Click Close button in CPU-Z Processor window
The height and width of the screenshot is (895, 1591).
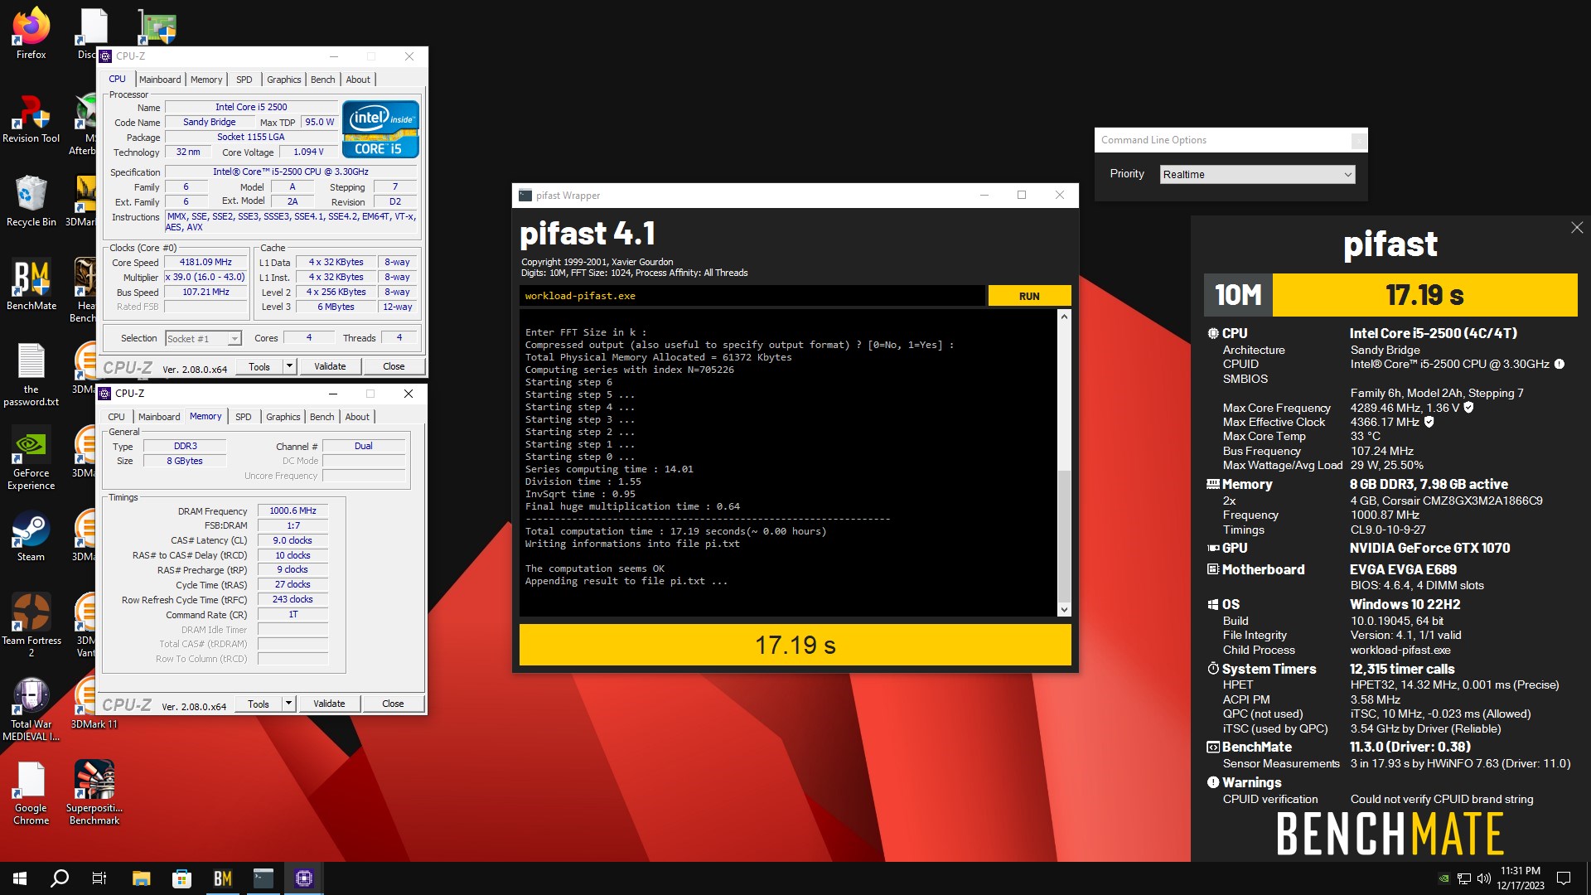pyautogui.click(x=394, y=366)
